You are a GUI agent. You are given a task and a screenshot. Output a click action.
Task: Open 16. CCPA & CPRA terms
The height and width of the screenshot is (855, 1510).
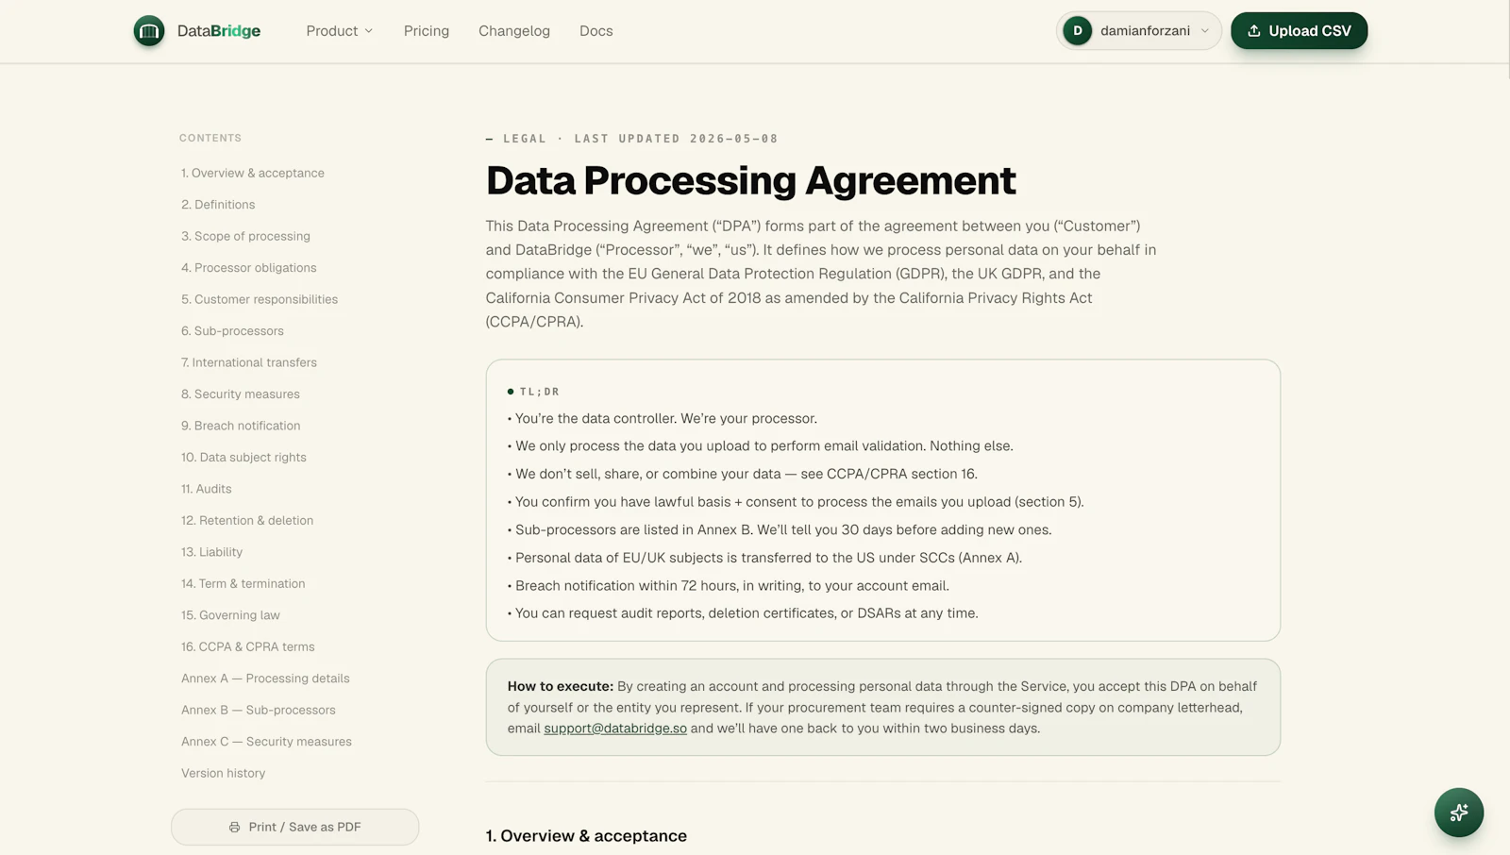tap(248, 647)
